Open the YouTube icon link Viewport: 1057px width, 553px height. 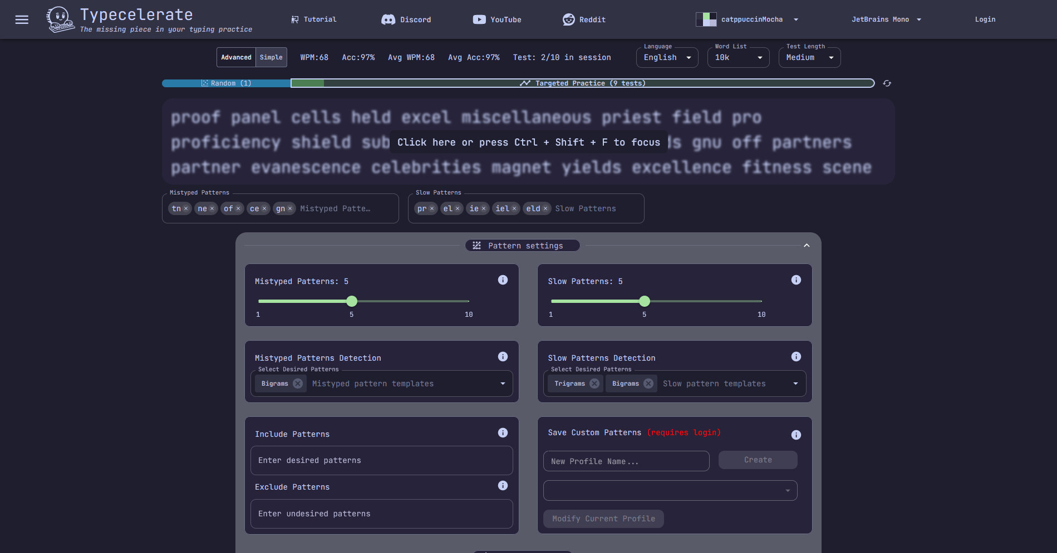[x=479, y=19]
